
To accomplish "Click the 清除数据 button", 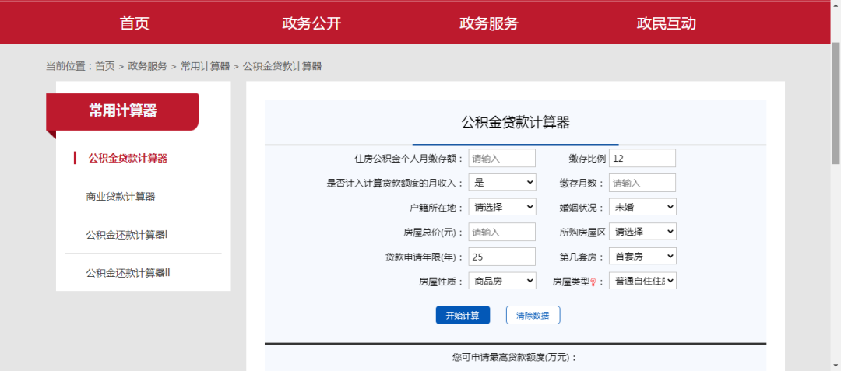I will click(533, 315).
